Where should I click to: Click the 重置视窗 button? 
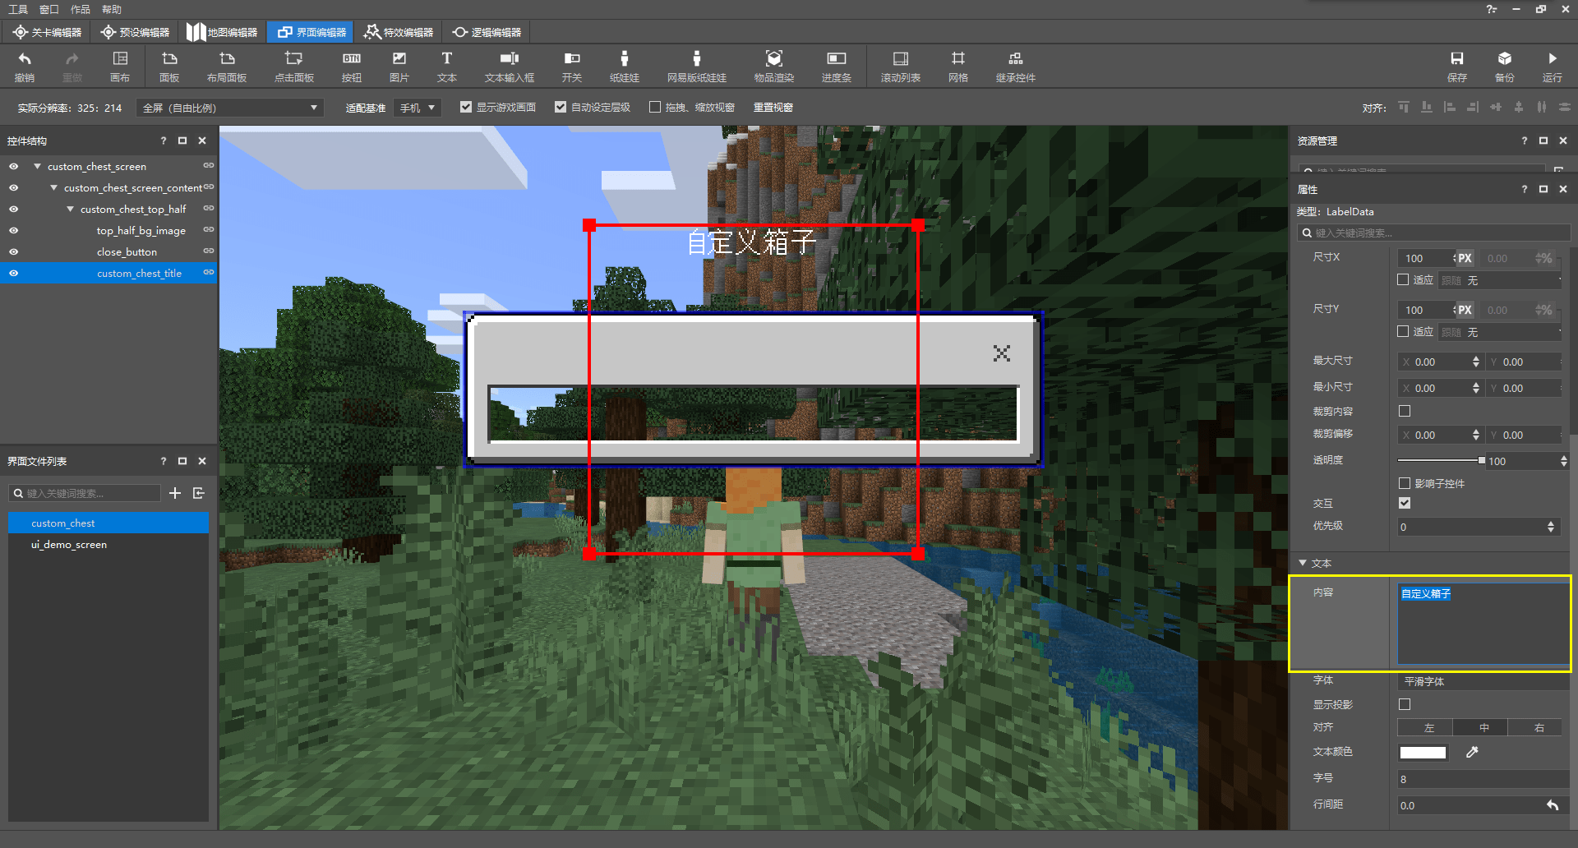(x=773, y=107)
